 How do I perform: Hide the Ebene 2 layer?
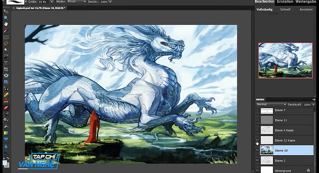[x=257, y=160]
